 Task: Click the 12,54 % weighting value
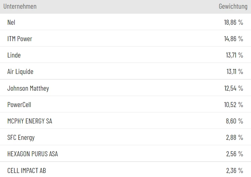click(234, 88)
